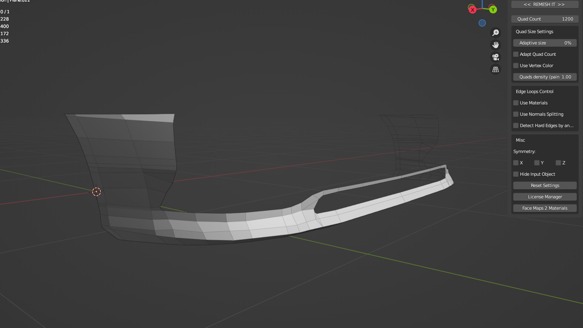Toggle Hide Input Object checkbox

(516, 174)
